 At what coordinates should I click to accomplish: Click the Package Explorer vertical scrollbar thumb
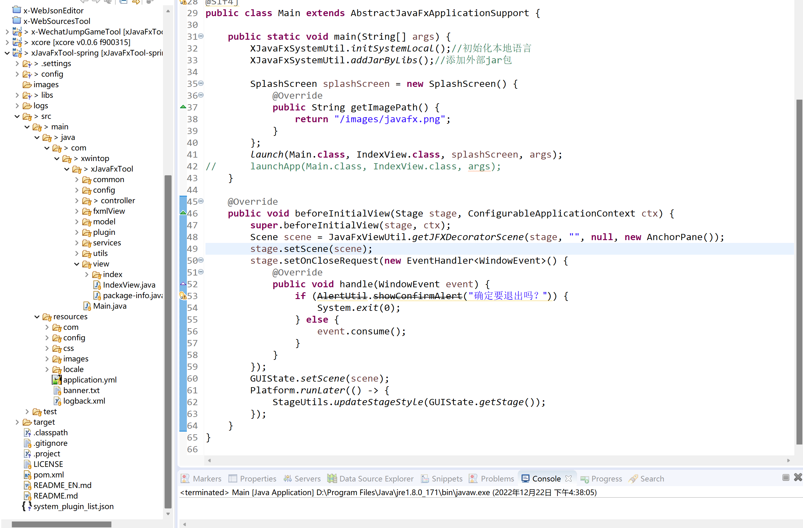(168, 341)
